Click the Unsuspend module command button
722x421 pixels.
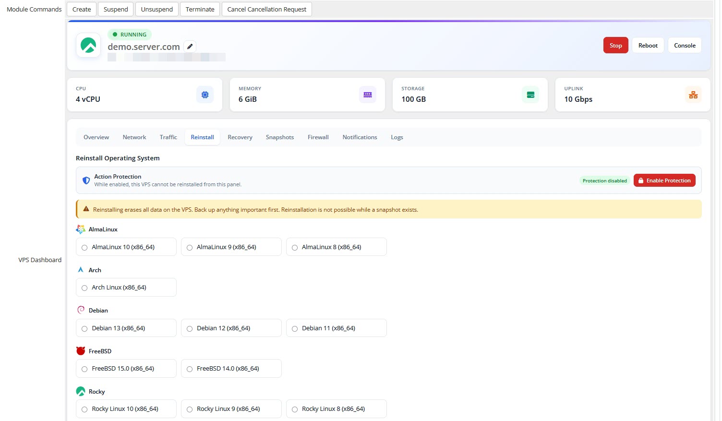tap(157, 9)
